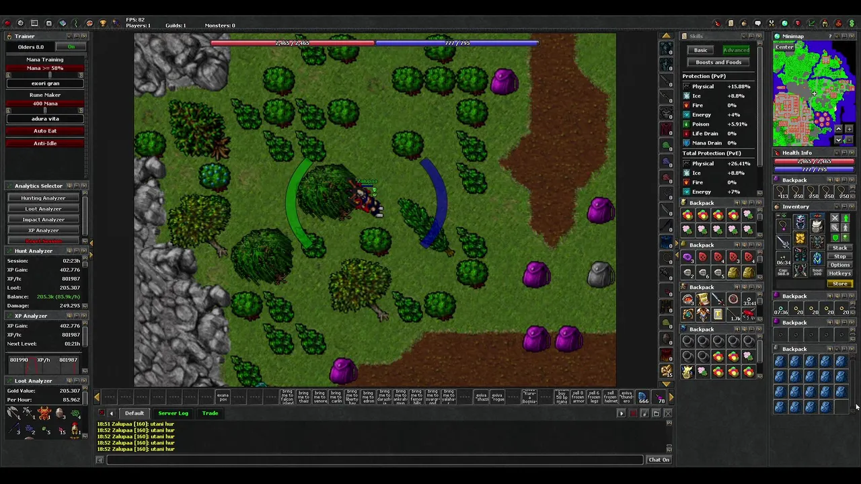861x484 pixels.
Task: Toggle the Rune Maker 400 Mana bar
Action: [x=45, y=104]
